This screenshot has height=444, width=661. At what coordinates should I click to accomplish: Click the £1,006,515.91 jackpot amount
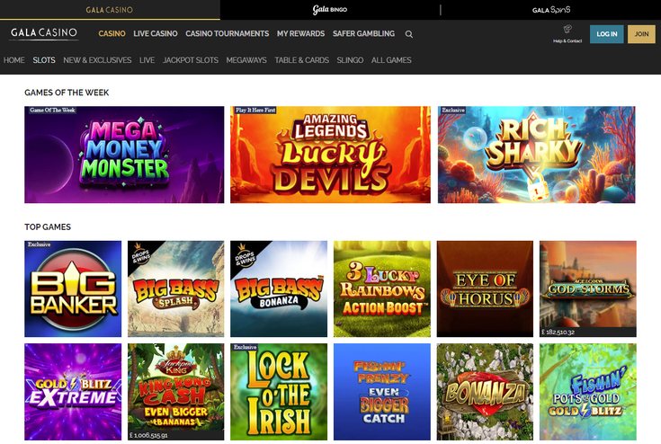(x=148, y=435)
